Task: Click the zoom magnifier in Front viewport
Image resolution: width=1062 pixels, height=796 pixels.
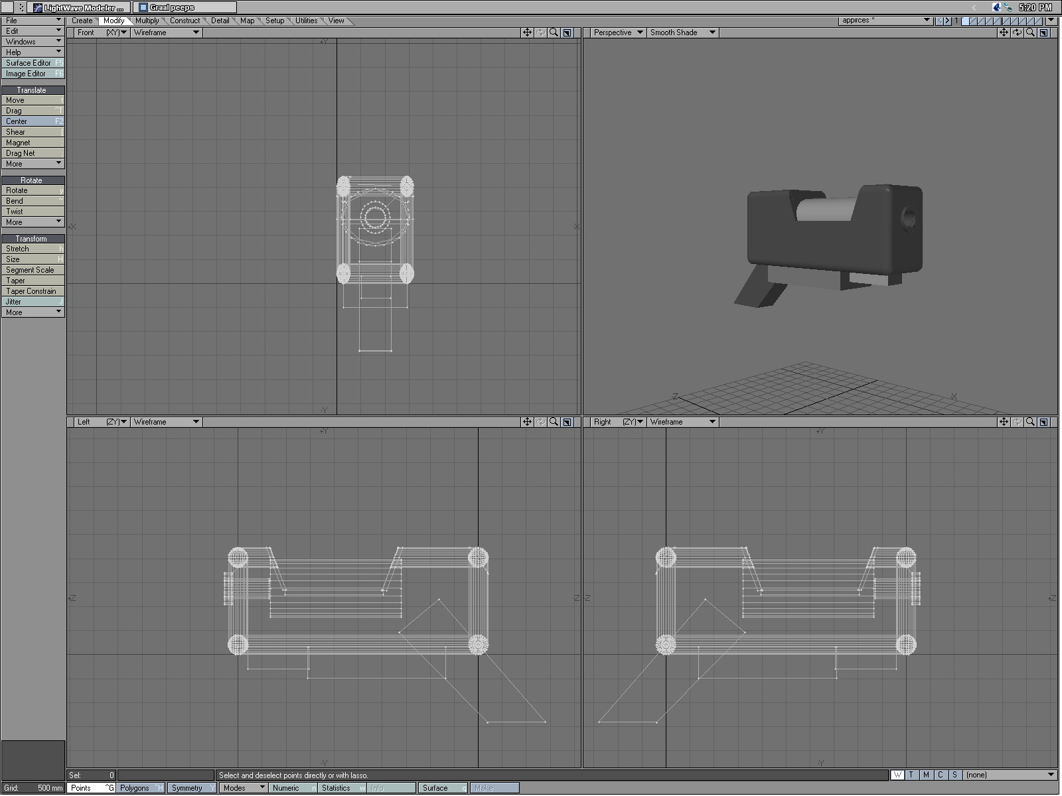Action: pos(554,33)
